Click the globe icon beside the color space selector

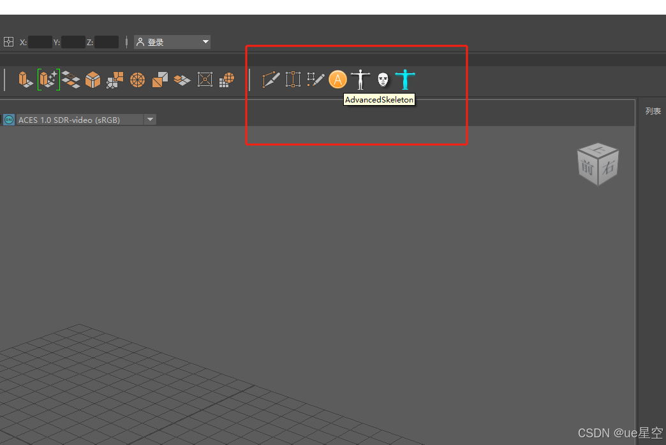(x=8, y=119)
